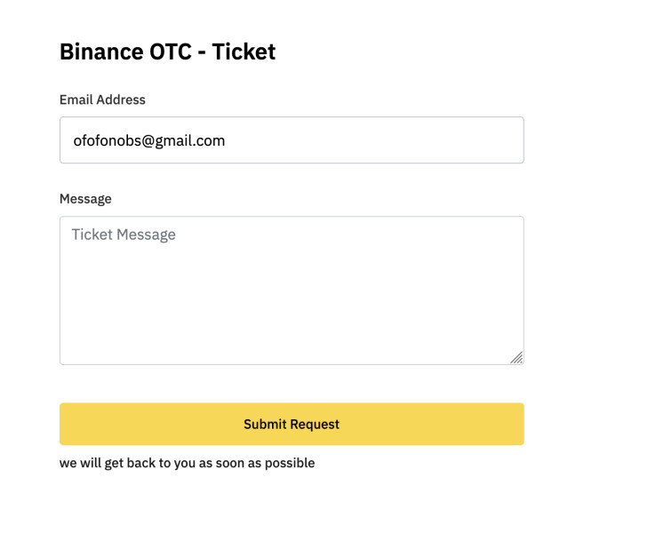
Task: Click the "Email Address" field label
Action: pos(102,99)
